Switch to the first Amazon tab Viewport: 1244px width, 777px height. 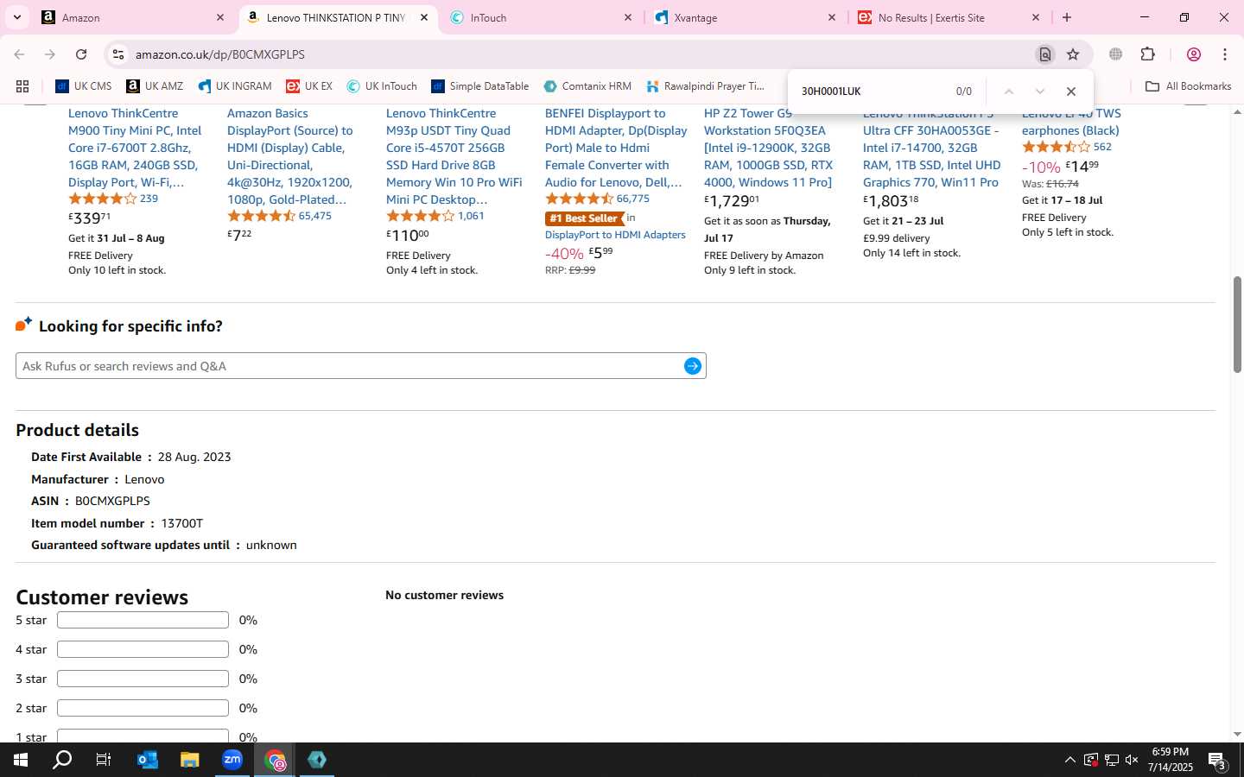click(133, 17)
